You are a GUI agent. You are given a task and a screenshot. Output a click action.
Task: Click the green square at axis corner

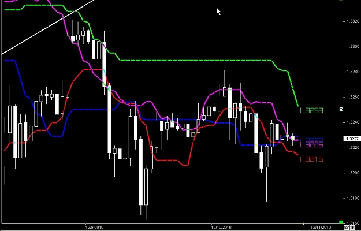click(x=341, y=222)
